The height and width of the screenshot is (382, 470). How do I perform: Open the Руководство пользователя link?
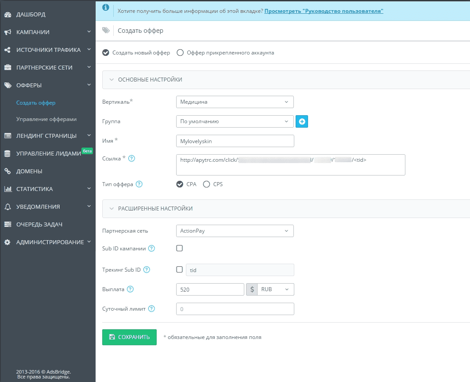click(324, 11)
